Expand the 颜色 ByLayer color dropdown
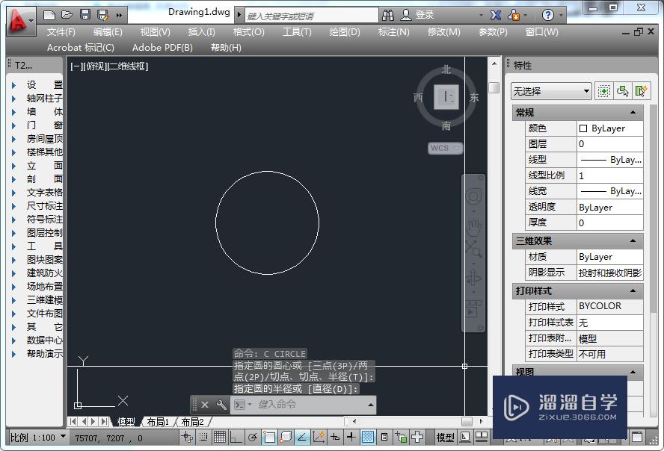 pyautogui.click(x=609, y=128)
